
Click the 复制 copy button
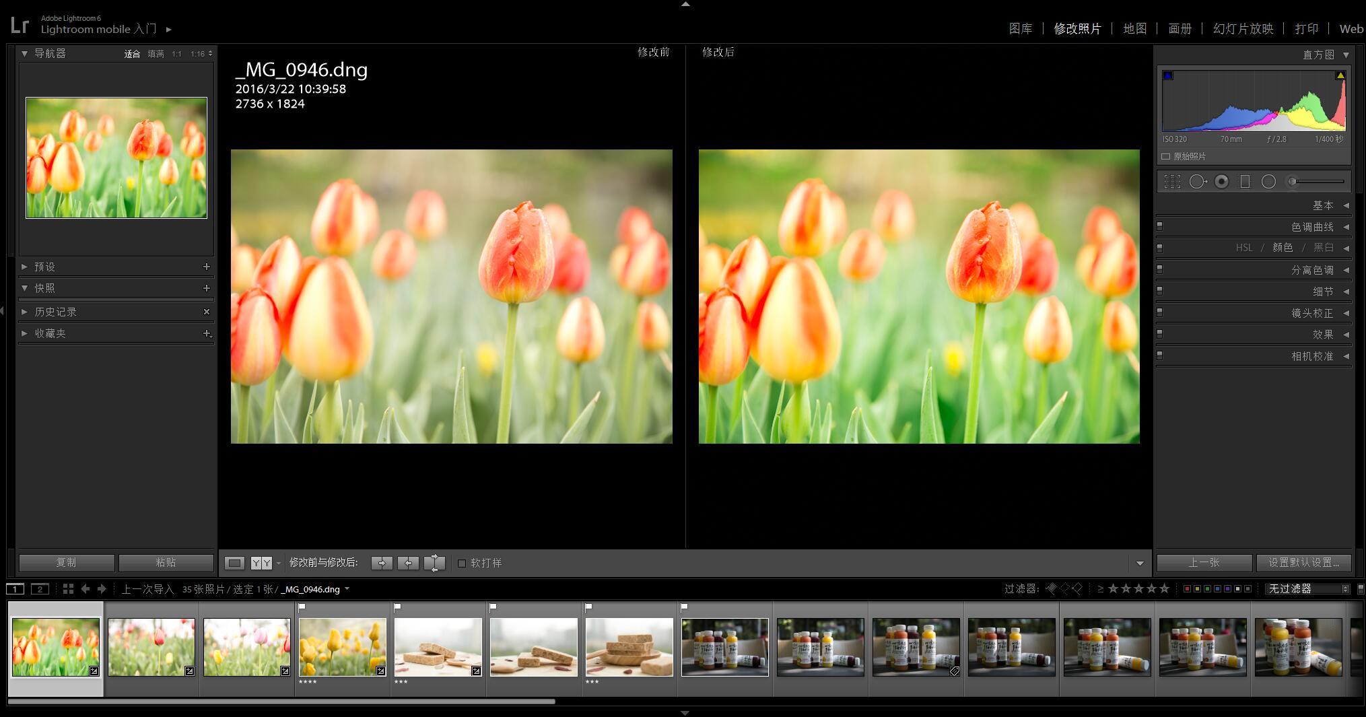click(66, 563)
